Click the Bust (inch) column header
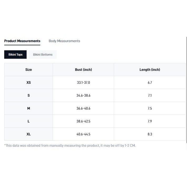The width and height of the screenshot is (187, 187). point(83,70)
